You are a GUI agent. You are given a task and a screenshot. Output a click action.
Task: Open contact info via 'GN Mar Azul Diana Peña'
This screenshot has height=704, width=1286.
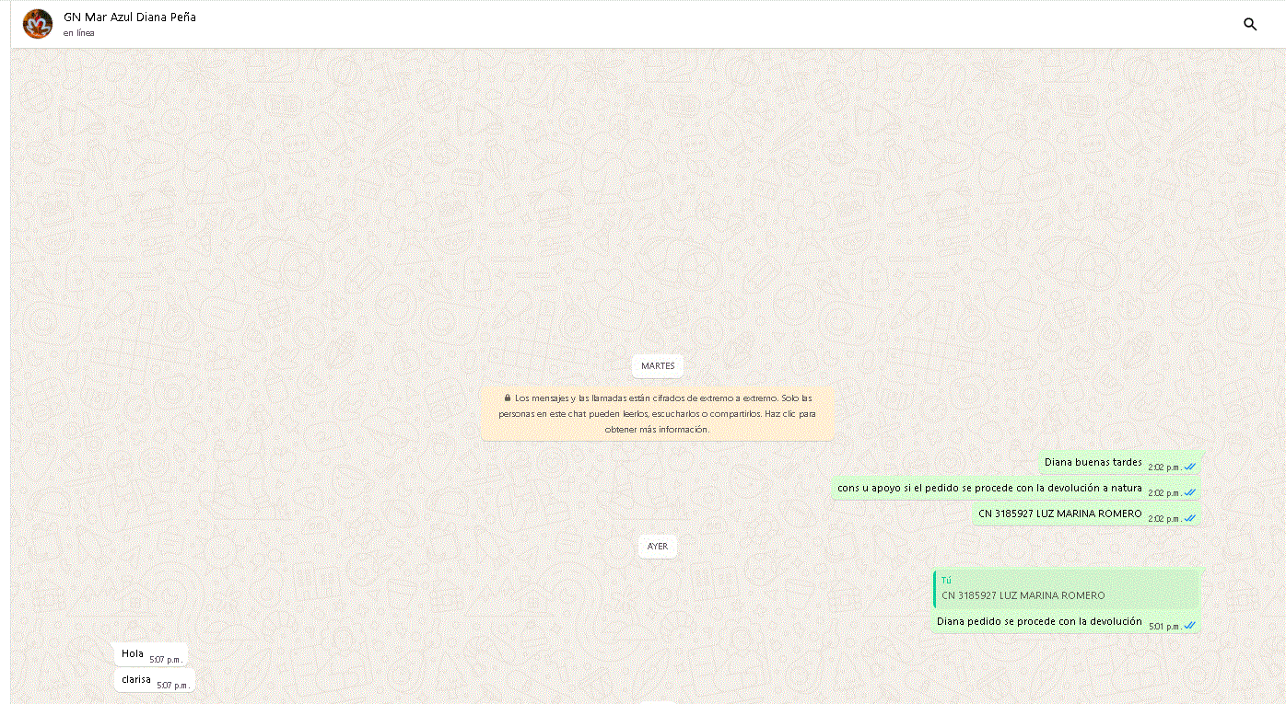pyautogui.click(x=130, y=17)
